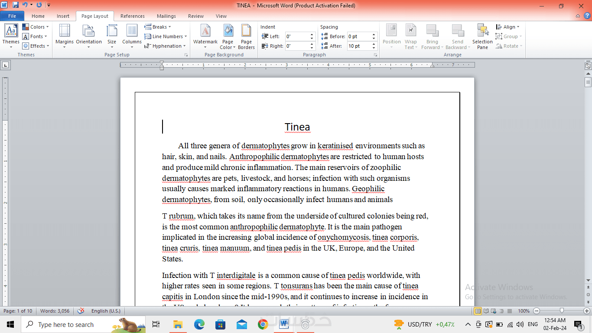
Task: Click the spelling proofing errors icon
Action: (81, 311)
